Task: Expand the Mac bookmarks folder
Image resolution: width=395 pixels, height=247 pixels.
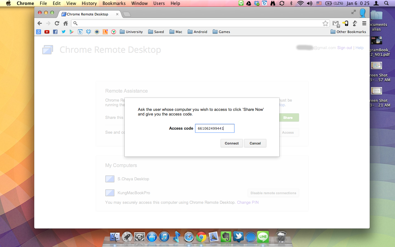Action: (176, 32)
